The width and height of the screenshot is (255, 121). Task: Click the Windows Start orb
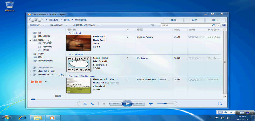pos(7,117)
